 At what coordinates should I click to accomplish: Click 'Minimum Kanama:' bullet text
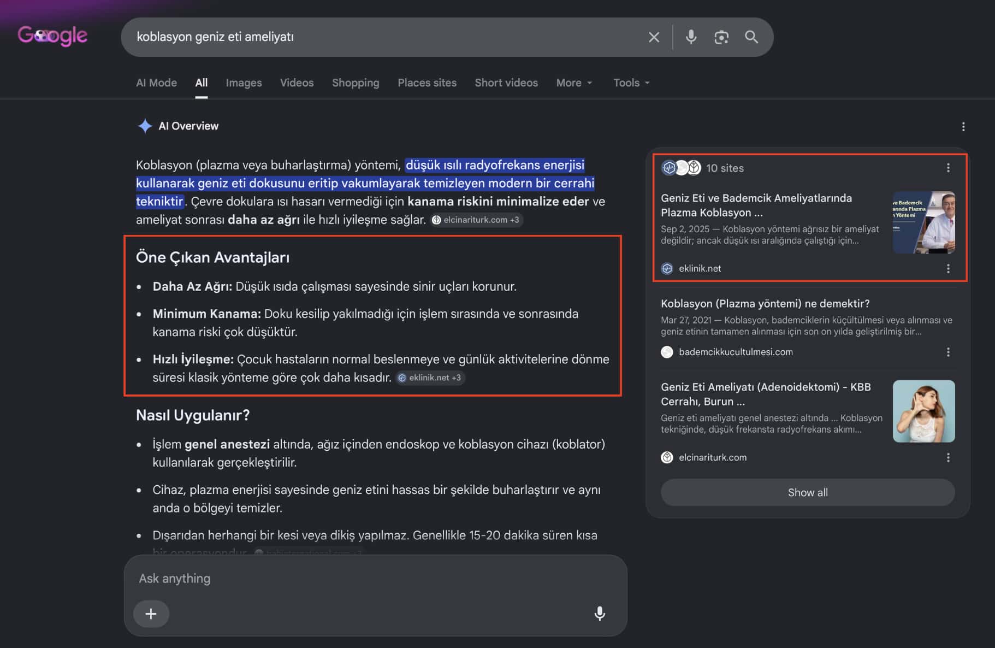(x=207, y=314)
